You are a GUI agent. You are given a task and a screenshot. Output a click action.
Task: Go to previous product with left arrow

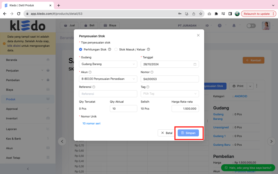tap(62, 141)
